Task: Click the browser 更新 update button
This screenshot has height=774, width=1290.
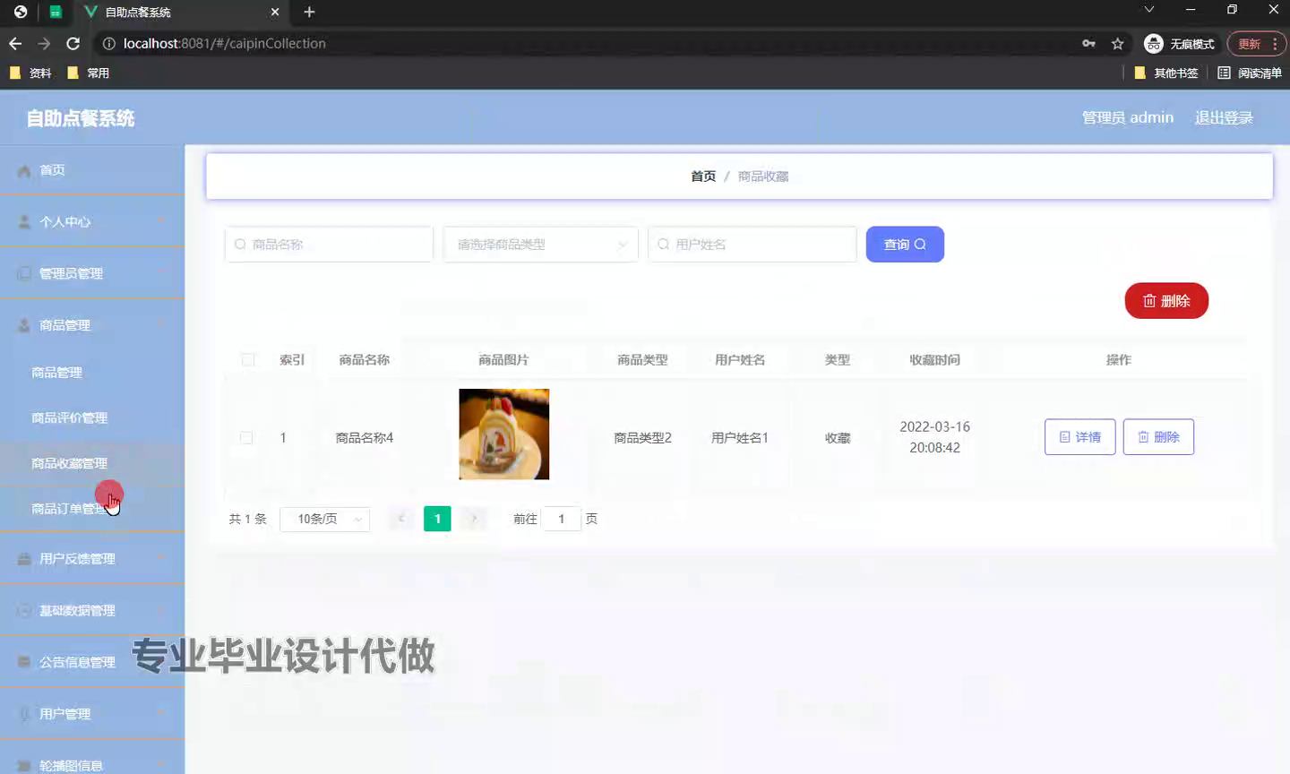Action: point(1257,44)
